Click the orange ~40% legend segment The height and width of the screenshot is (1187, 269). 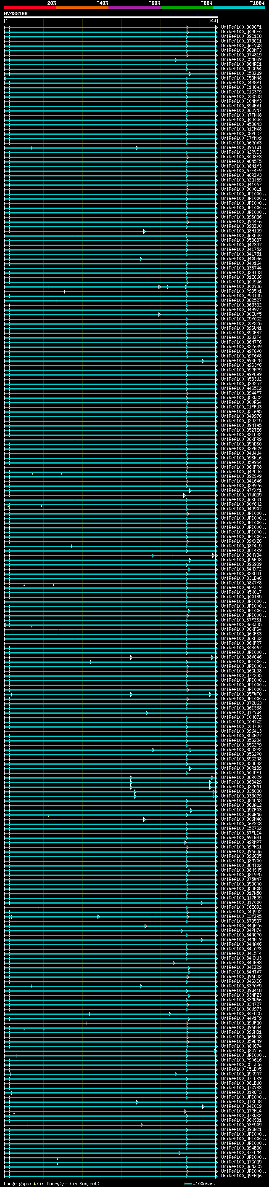click(82, 8)
